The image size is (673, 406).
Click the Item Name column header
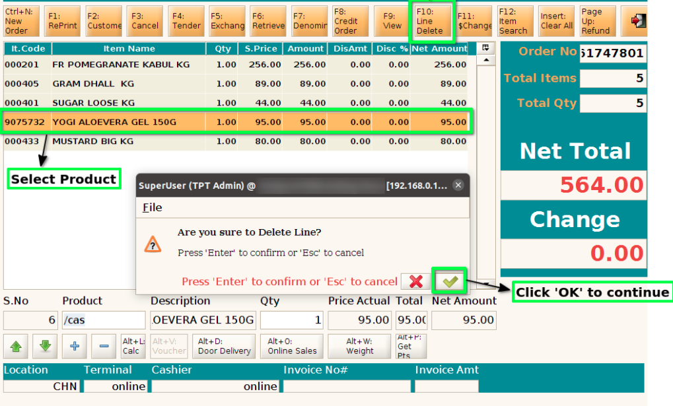pos(129,48)
